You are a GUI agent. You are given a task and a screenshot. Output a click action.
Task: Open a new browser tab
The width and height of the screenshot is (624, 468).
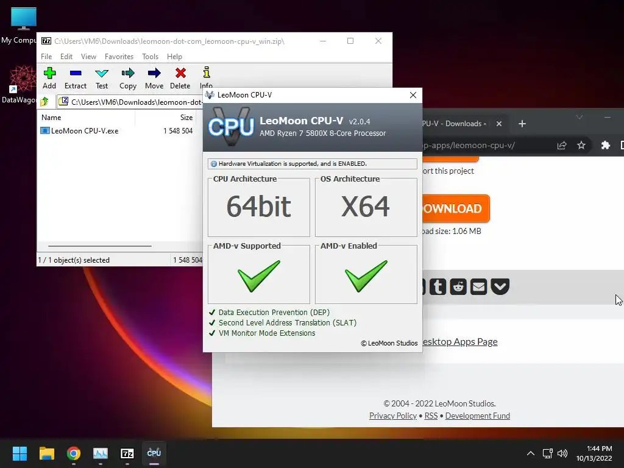(x=522, y=124)
